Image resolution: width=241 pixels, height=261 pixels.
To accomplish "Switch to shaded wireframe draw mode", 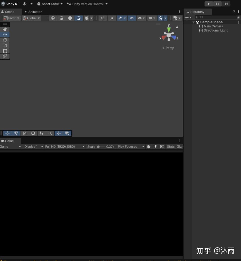I will pos(62,18).
